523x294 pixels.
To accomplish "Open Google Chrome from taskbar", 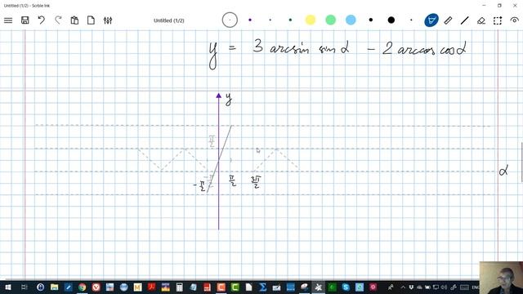I will click(82, 287).
